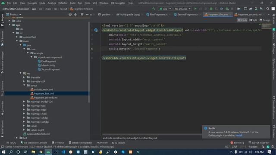Screen dimensions: 276x155
Task: Collapse the app folder in the tree
Action: point(9,25)
